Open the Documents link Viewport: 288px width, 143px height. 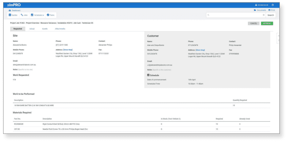click(260, 10)
